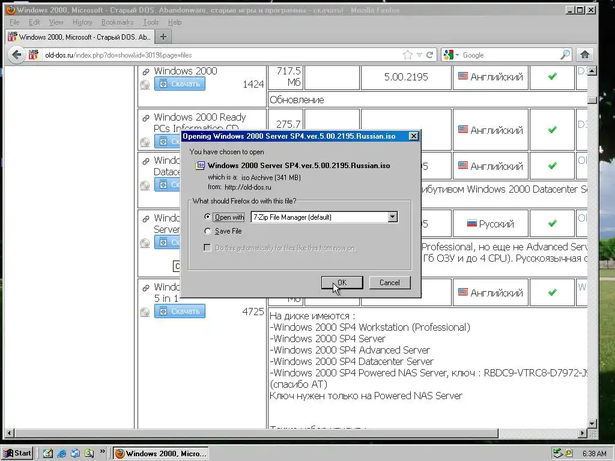Select the Windows 2000, Microsoft tab
The height and width of the screenshot is (461, 615).
pos(79,37)
